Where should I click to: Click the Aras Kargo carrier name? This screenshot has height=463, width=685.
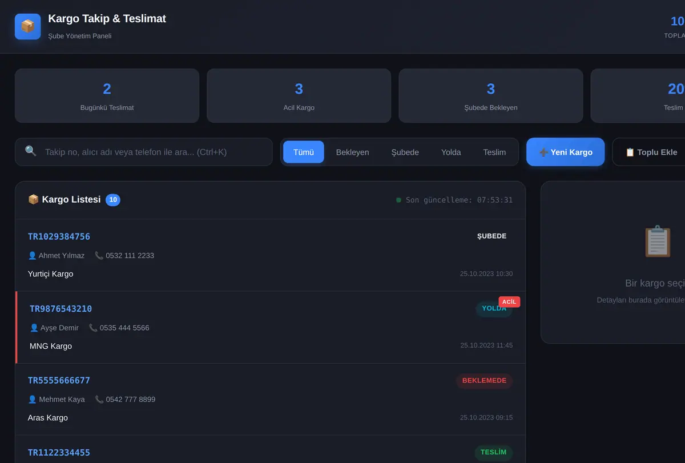48,418
